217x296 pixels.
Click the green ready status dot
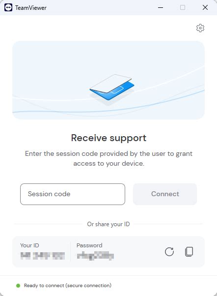click(x=18, y=286)
